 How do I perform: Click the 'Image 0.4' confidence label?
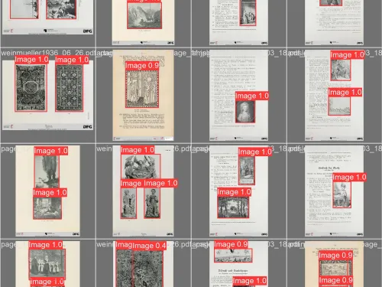coord(149,246)
